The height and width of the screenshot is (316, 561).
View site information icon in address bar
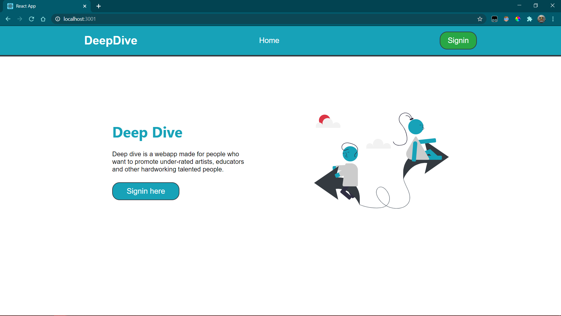[58, 19]
